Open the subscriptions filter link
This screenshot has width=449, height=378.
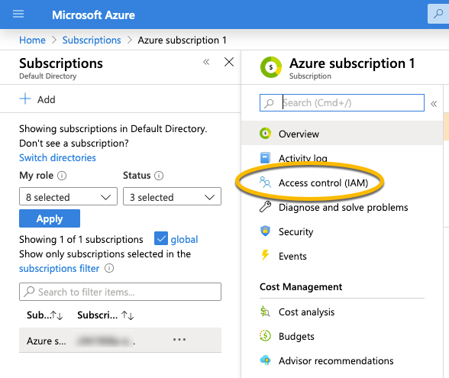pos(60,269)
